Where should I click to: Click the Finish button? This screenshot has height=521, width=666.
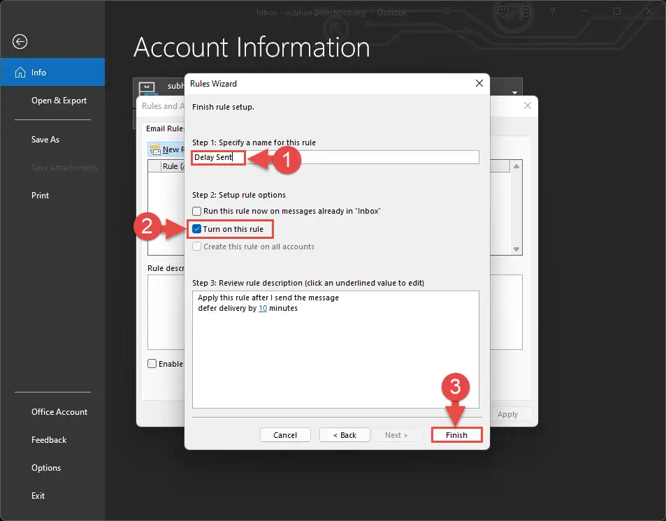pyautogui.click(x=456, y=435)
